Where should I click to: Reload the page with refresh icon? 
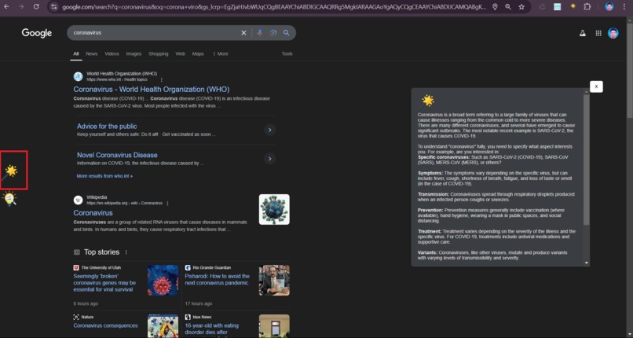pyautogui.click(x=36, y=7)
